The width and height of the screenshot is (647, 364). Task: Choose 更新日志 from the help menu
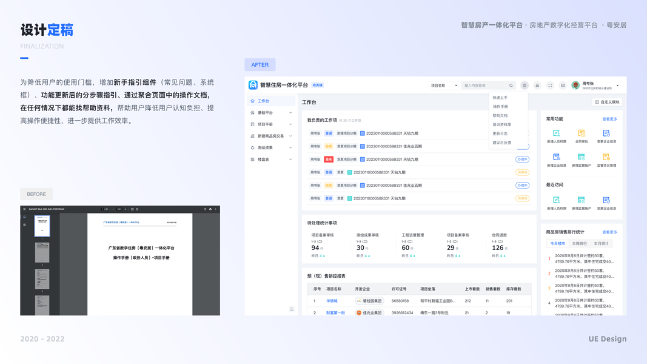tap(500, 133)
